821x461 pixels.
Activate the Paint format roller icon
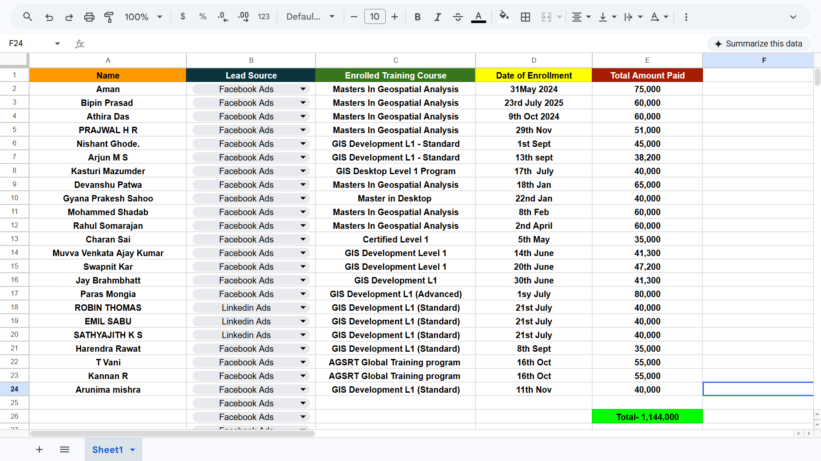tap(109, 17)
